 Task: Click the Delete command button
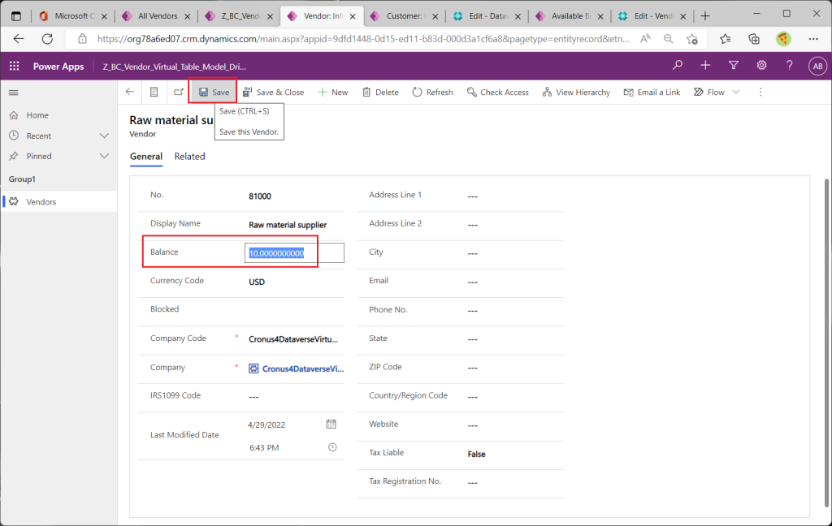pos(380,92)
